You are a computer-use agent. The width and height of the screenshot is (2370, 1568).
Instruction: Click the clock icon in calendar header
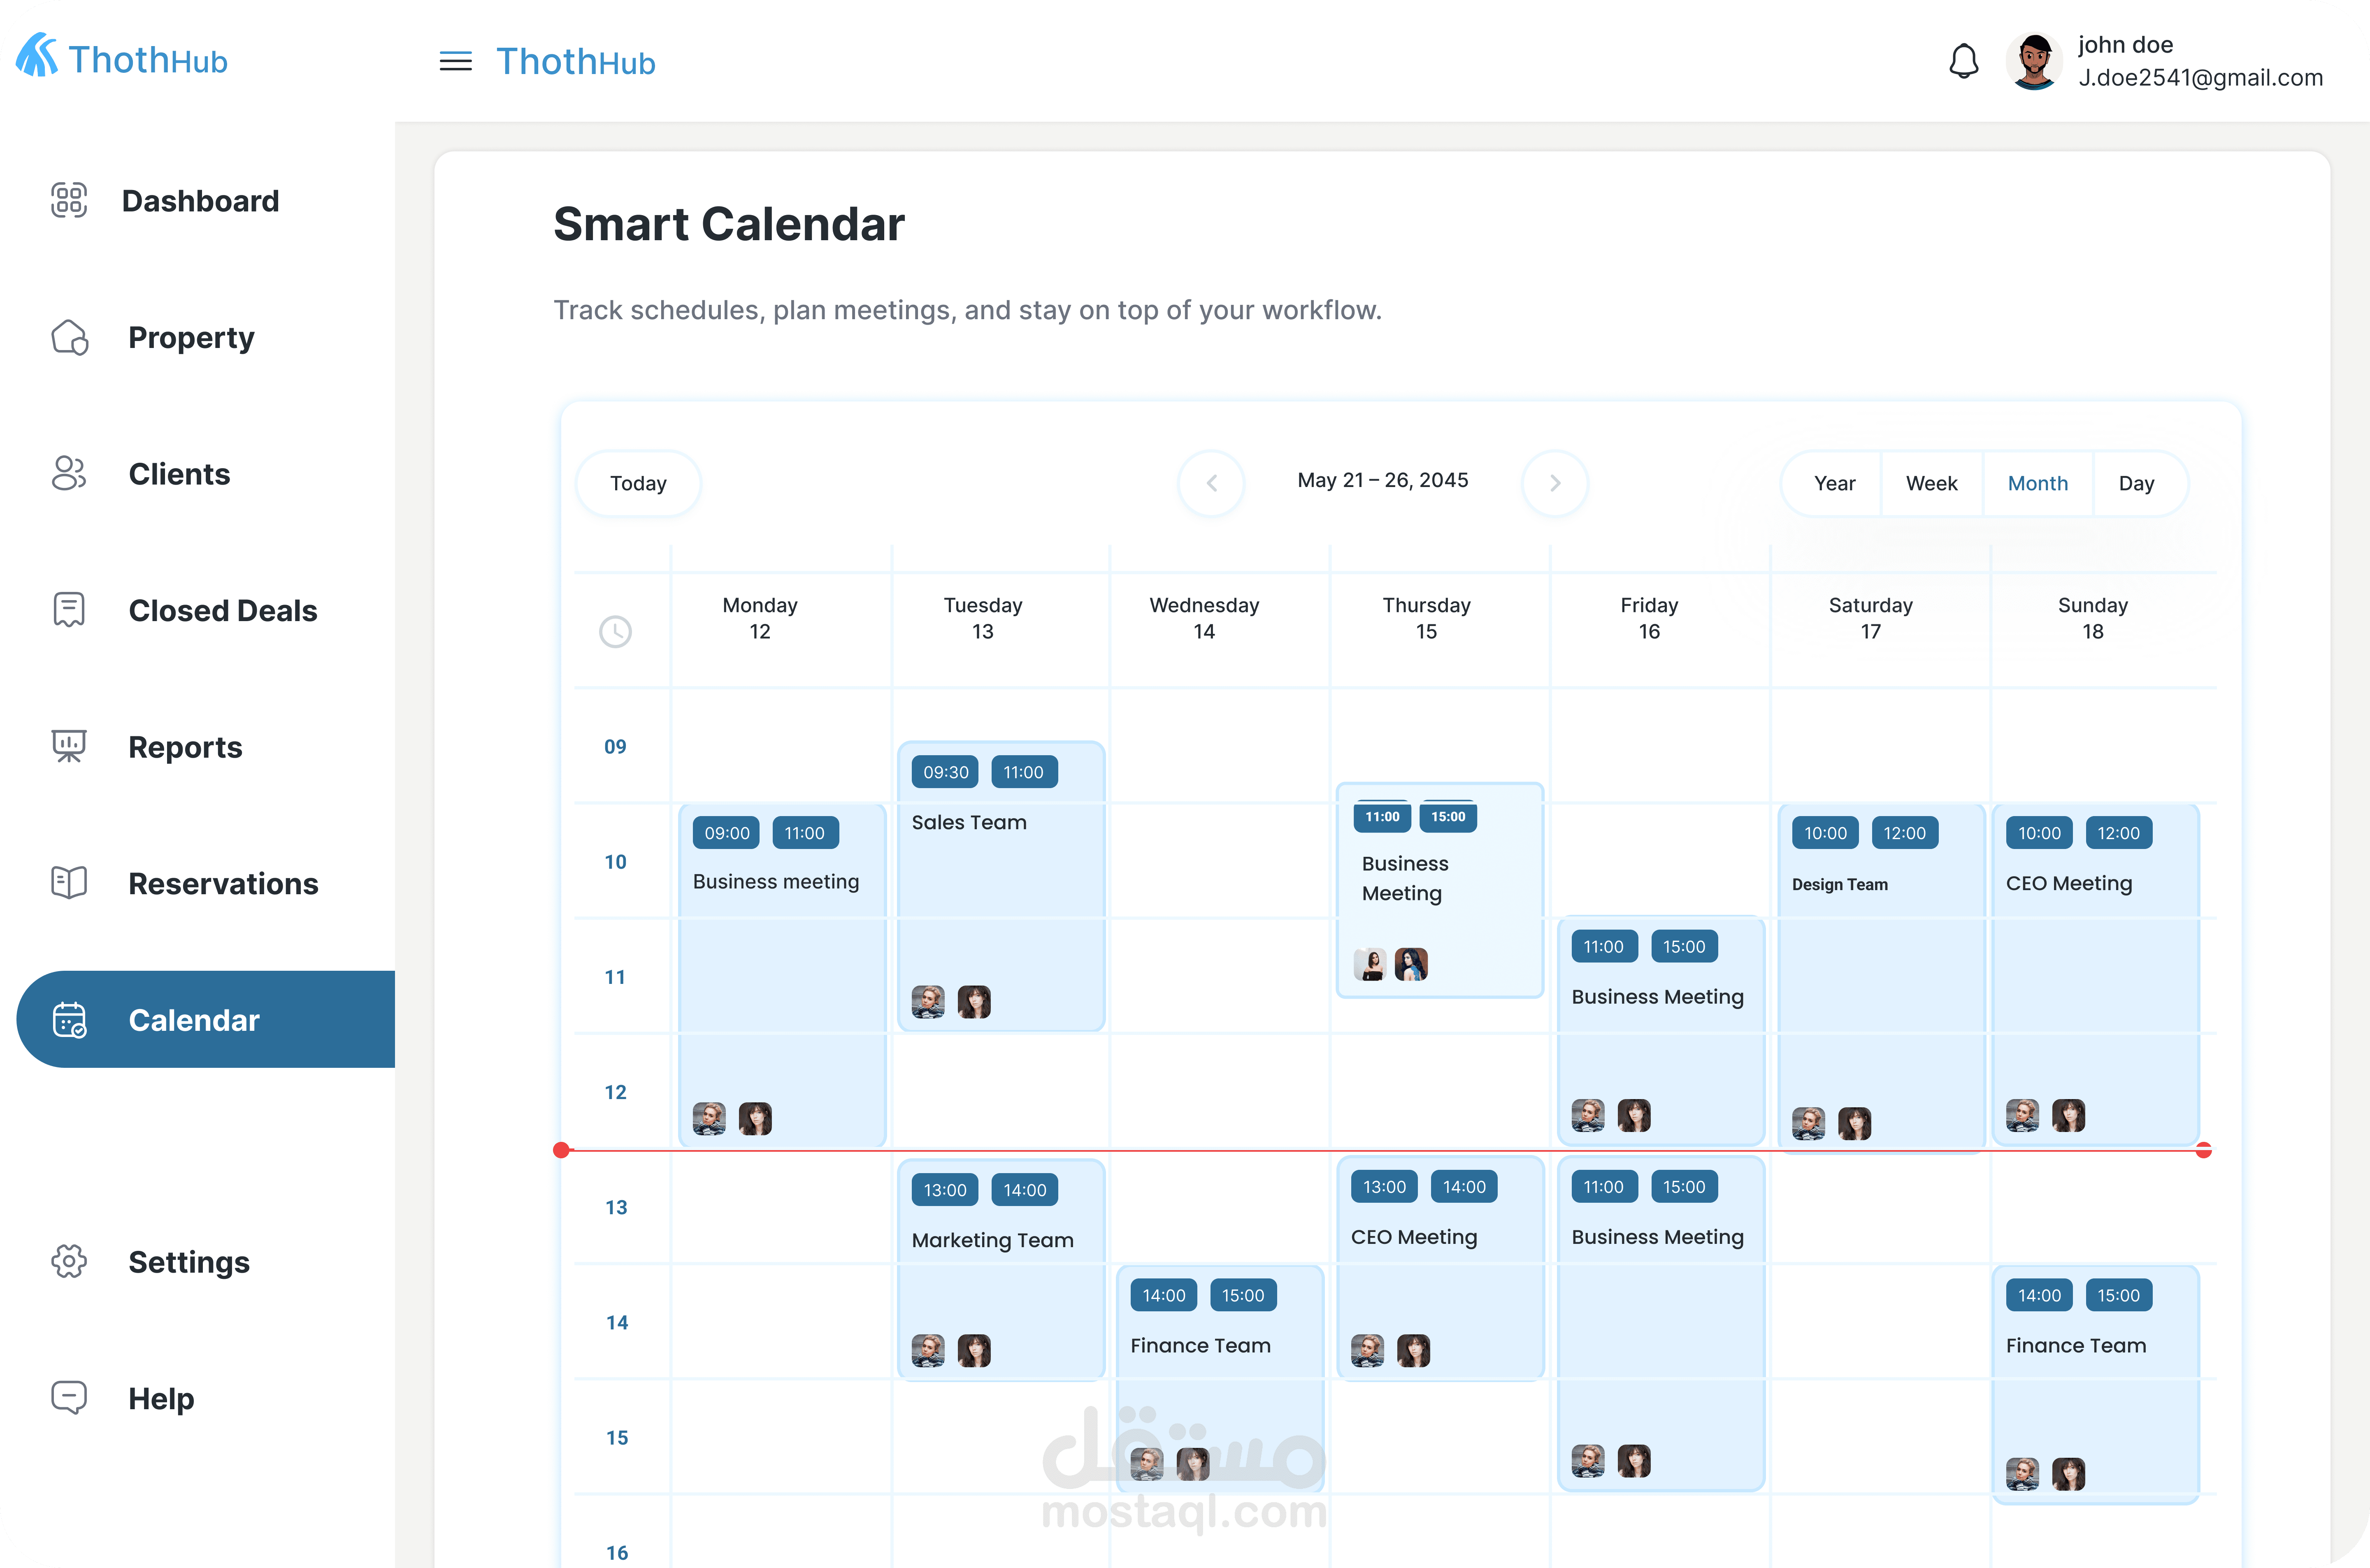[x=615, y=632]
